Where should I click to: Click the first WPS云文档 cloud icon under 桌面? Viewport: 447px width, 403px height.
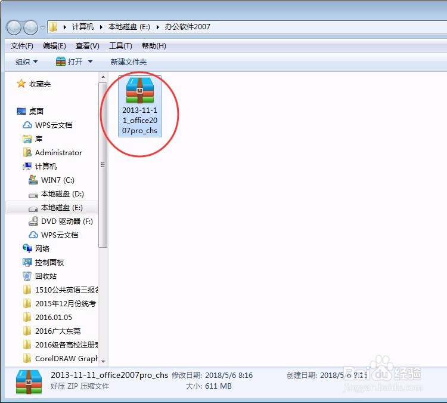tap(27, 125)
